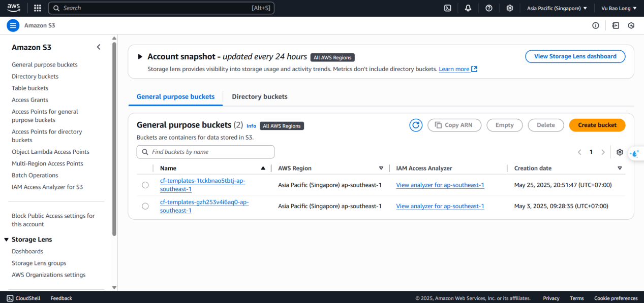Go to next page of buckets

603,152
